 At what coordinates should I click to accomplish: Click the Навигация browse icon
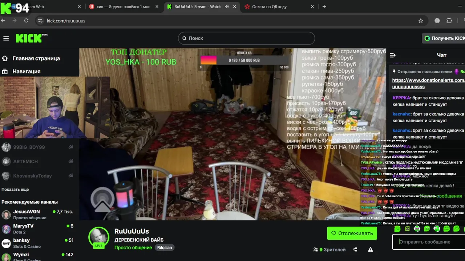coord(5,71)
